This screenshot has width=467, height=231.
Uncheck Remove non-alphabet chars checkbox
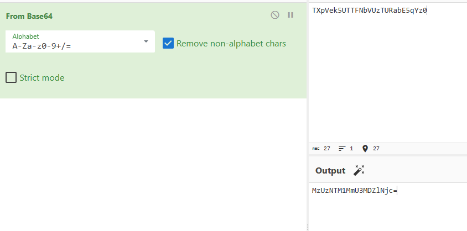(x=168, y=43)
